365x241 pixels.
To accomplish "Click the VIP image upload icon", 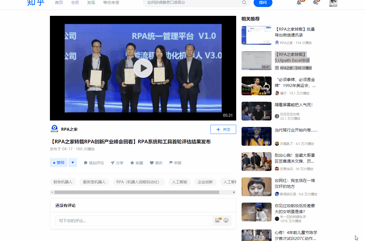I will tap(218, 220).
